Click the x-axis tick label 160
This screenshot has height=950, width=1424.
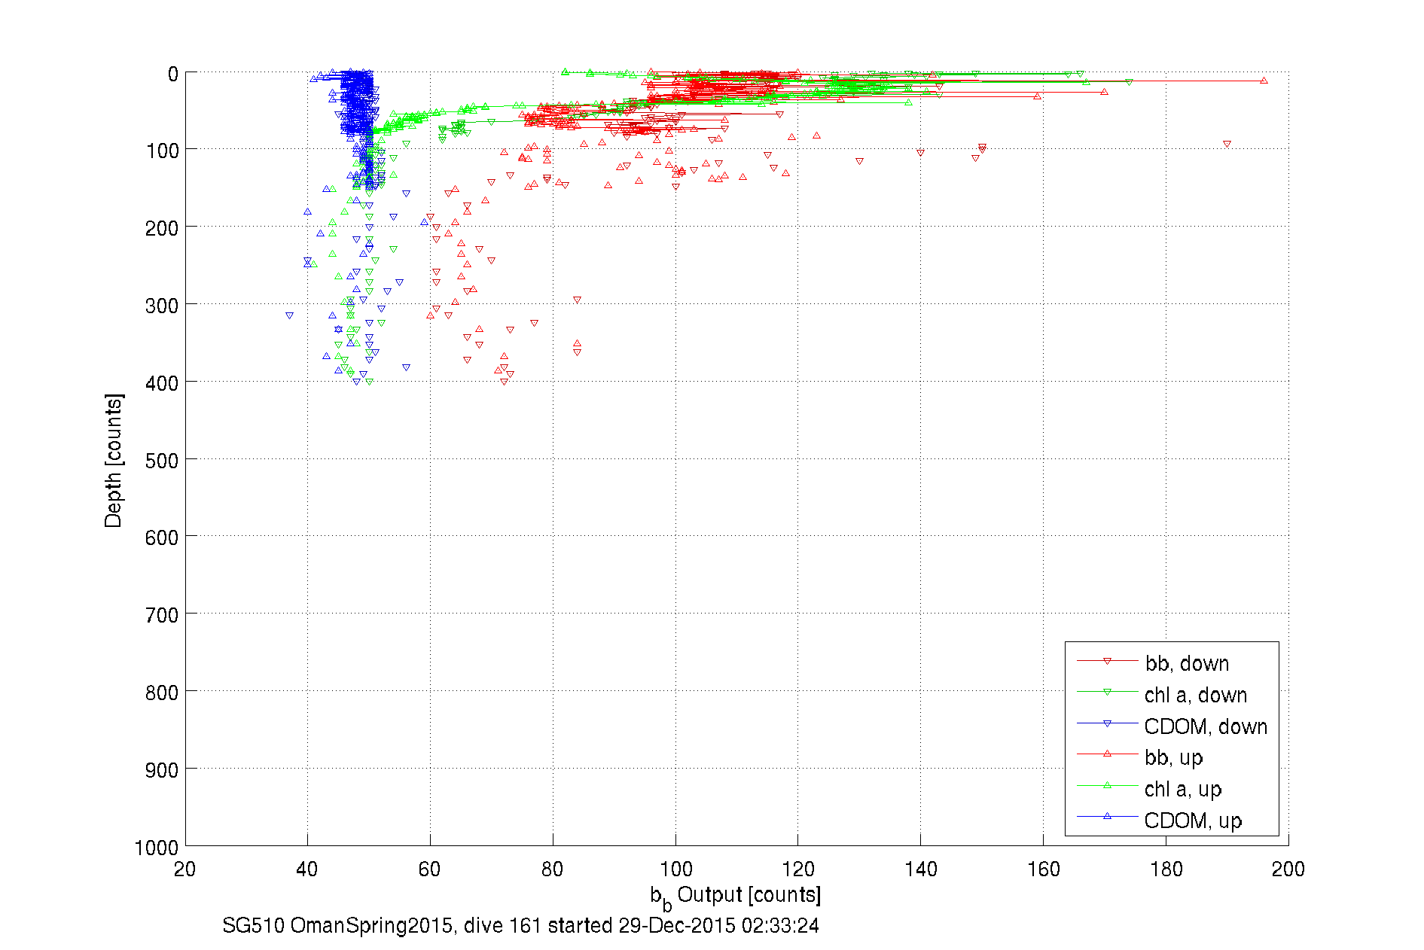click(x=1044, y=869)
